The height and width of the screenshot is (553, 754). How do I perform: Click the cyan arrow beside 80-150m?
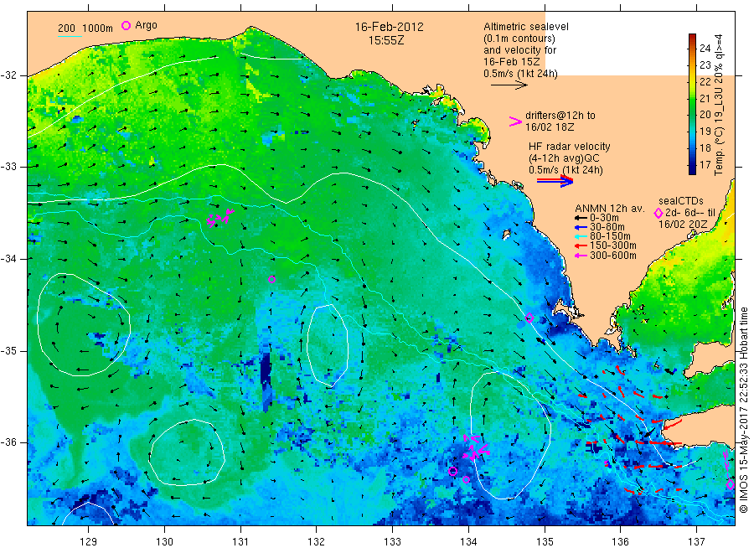coord(581,236)
